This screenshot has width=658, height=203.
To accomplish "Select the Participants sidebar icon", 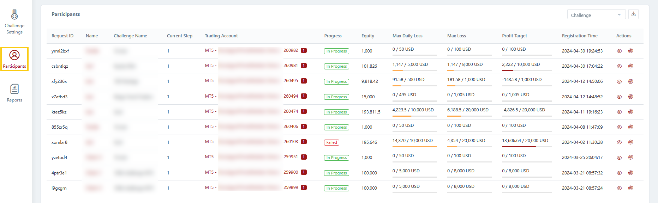I will pyautogui.click(x=14, y=59).
